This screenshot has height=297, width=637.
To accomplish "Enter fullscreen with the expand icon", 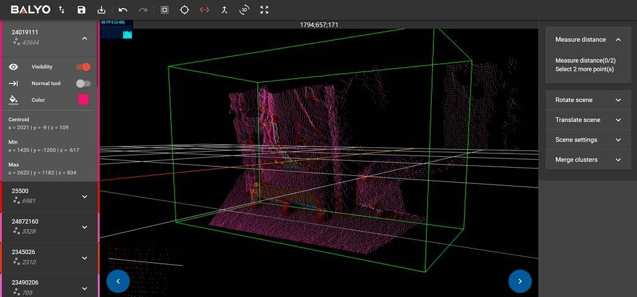I will [x=264, y=10].
